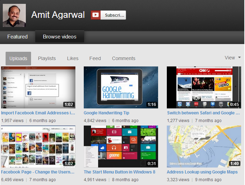Viewport: 245px width, 185px height.
Task: Click the '3,323 views' text
Action: tap(178, 179)
